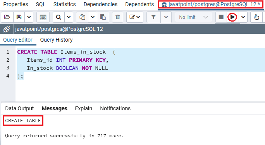Viewport: 265px width, 145px height.
Task: Expand the save options dropdown arrow
Action: [x=29, y=17]
